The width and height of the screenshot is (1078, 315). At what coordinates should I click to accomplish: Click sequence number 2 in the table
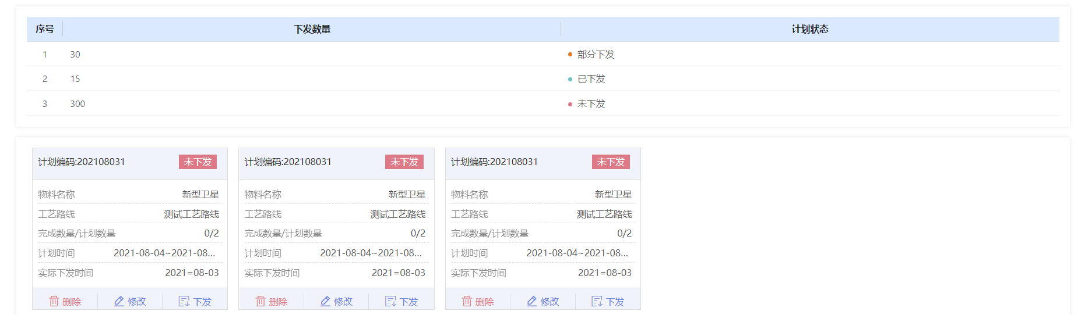tap(45, 78)
